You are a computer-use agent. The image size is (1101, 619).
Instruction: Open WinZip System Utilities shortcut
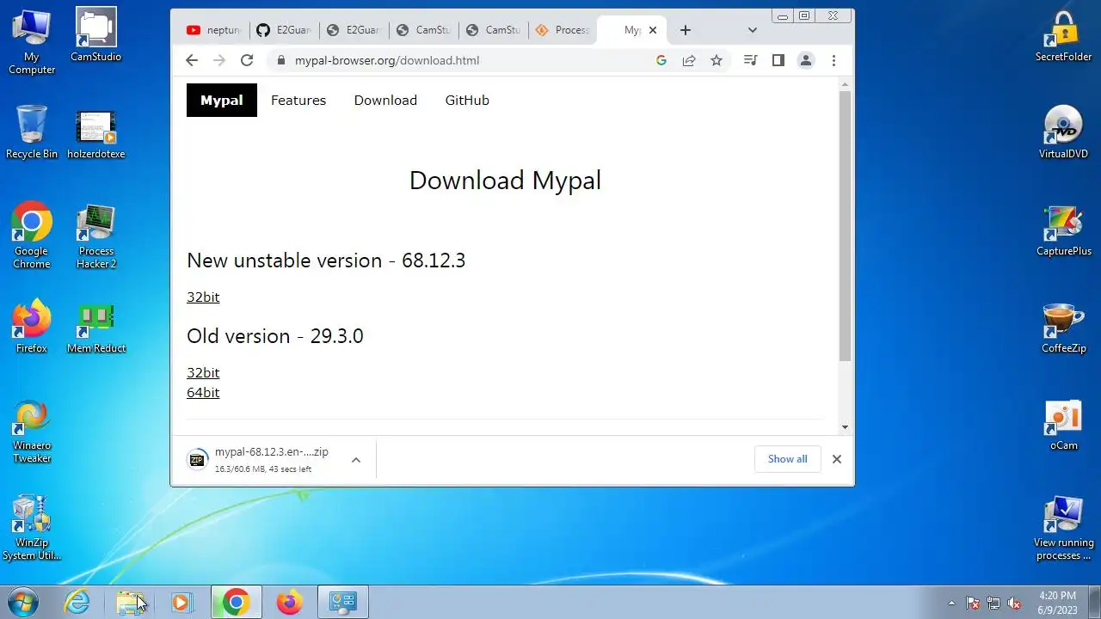coord(31,528)
